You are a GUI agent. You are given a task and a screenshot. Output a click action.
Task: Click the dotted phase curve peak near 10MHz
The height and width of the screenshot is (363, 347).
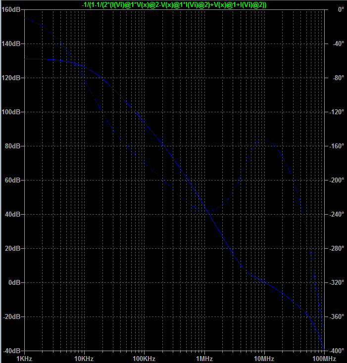(x=264, y=139)
